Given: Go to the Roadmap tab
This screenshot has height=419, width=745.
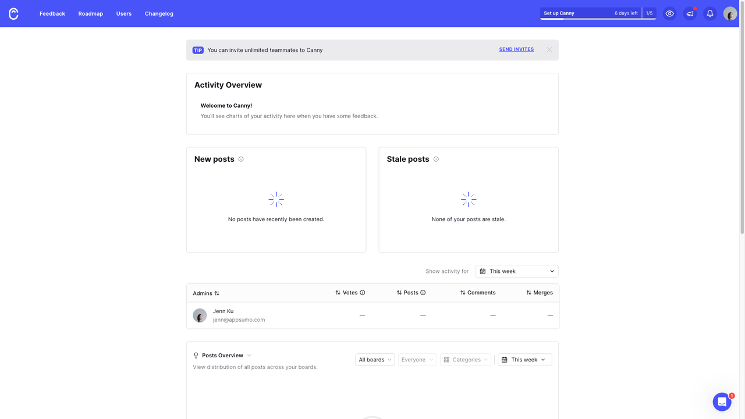Looking at the screenshot, I should pyautogui.click(x=91, y=13).
